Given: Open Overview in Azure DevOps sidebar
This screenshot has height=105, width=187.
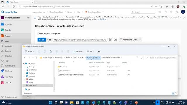Looking at the screenshot, I should click(x=8, y=24).
